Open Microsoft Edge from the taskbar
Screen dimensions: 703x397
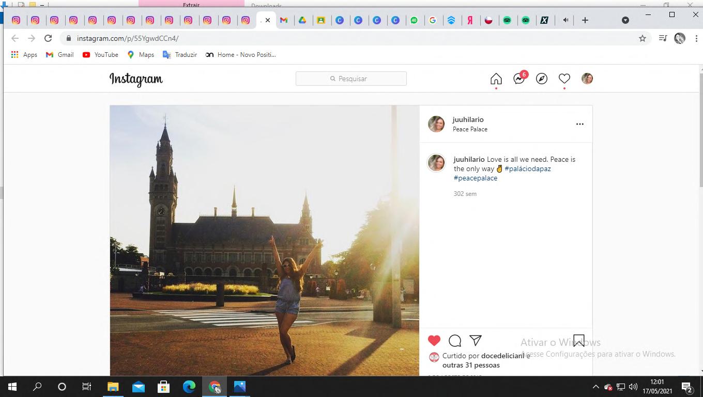tap(189, 387)
